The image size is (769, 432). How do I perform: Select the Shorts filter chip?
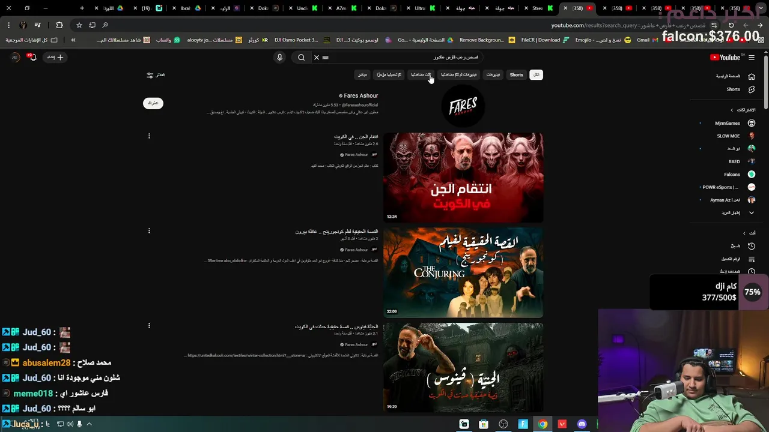tap(517, 75)
